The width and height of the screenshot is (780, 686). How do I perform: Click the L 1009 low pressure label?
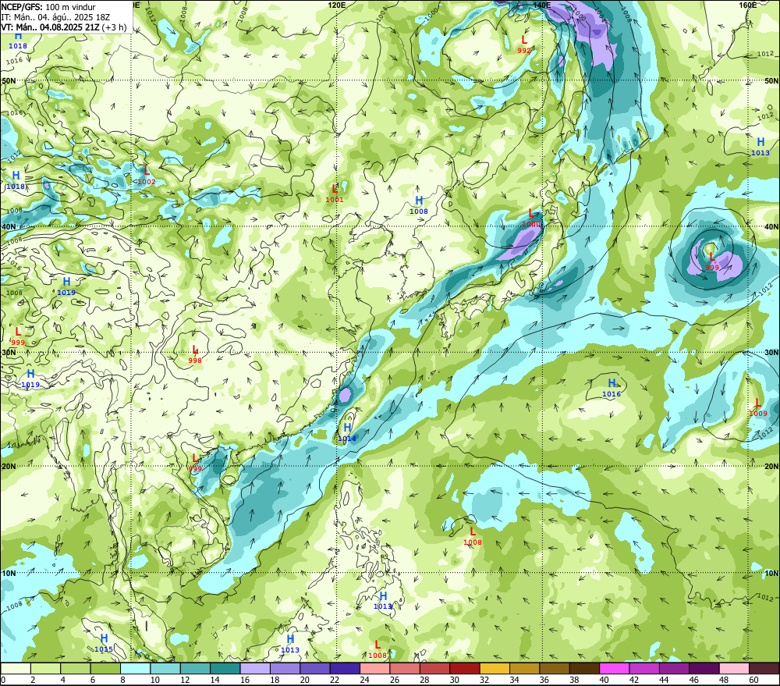[x=757, y=407]
